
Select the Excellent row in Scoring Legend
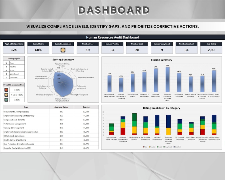pos(14,77)
